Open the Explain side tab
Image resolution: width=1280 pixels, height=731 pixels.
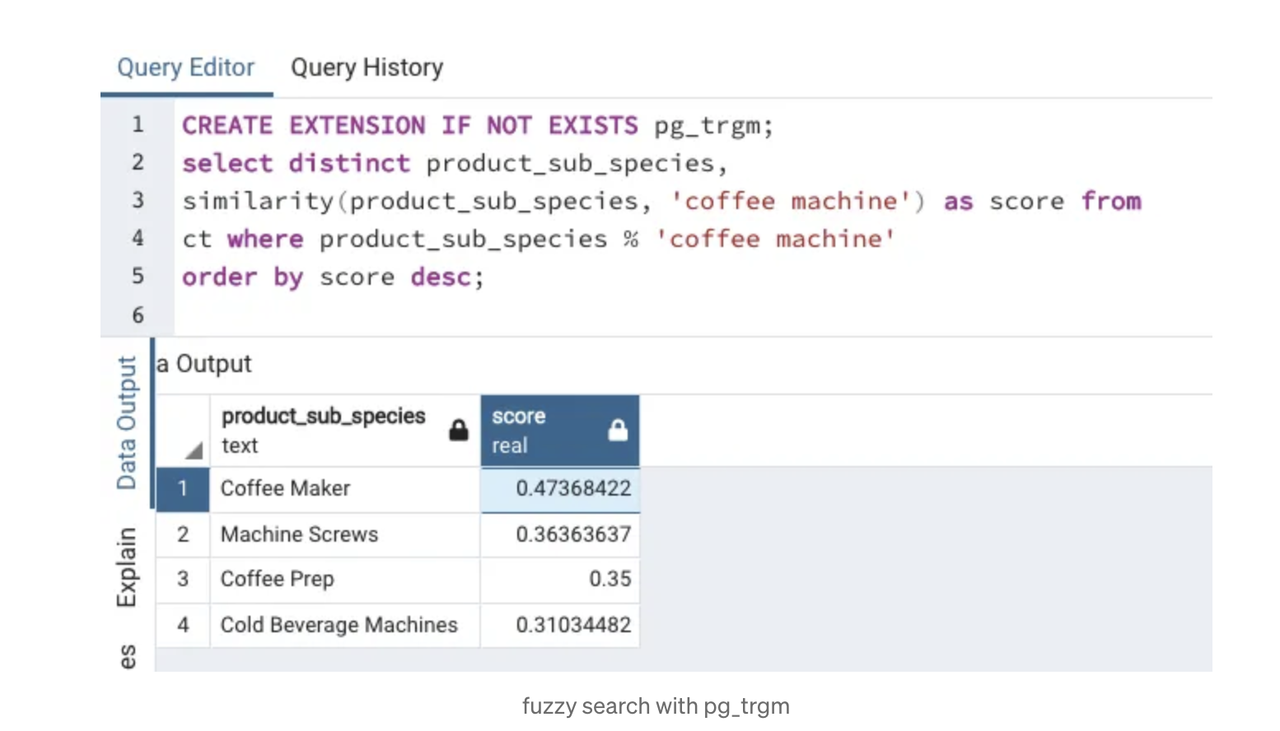(127, 567)
